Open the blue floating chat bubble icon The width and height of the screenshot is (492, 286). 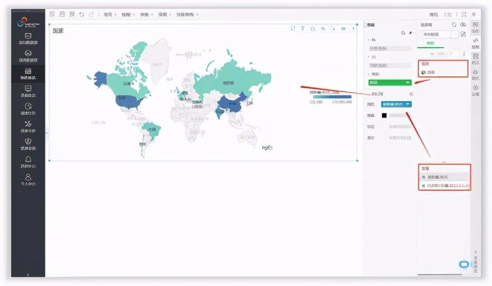(x=464, y=264)
